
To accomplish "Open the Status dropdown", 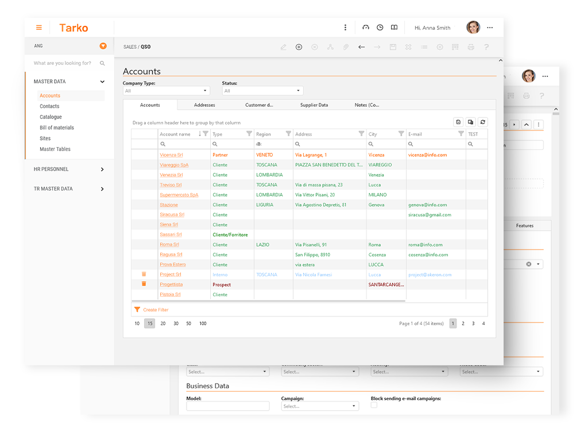I will (262, 91).
